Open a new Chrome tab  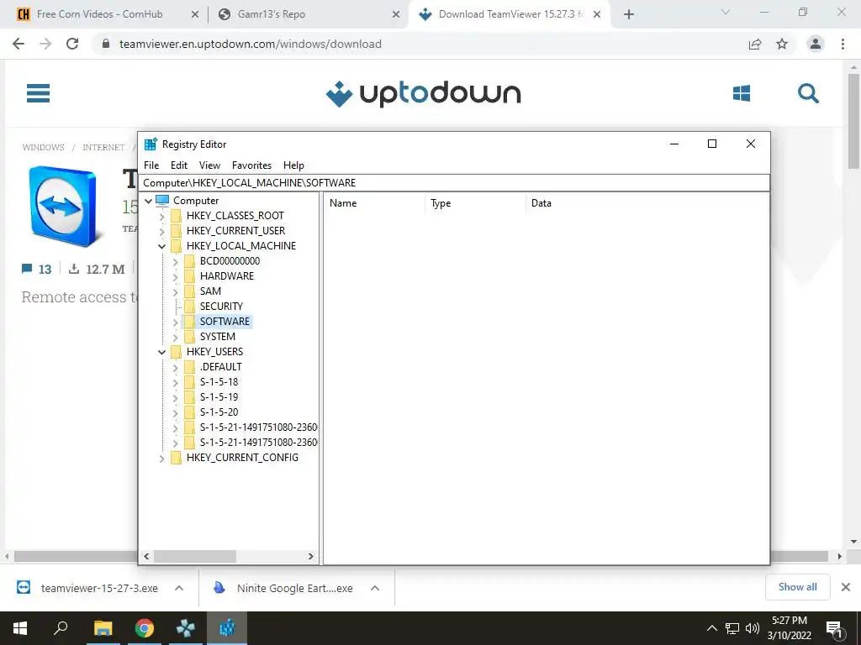coord(629,15)
